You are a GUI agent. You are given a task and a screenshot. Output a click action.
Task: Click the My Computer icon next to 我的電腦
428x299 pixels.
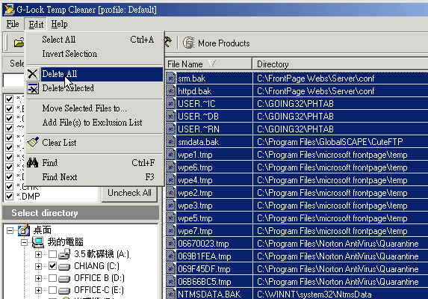(x=38, y=242)
